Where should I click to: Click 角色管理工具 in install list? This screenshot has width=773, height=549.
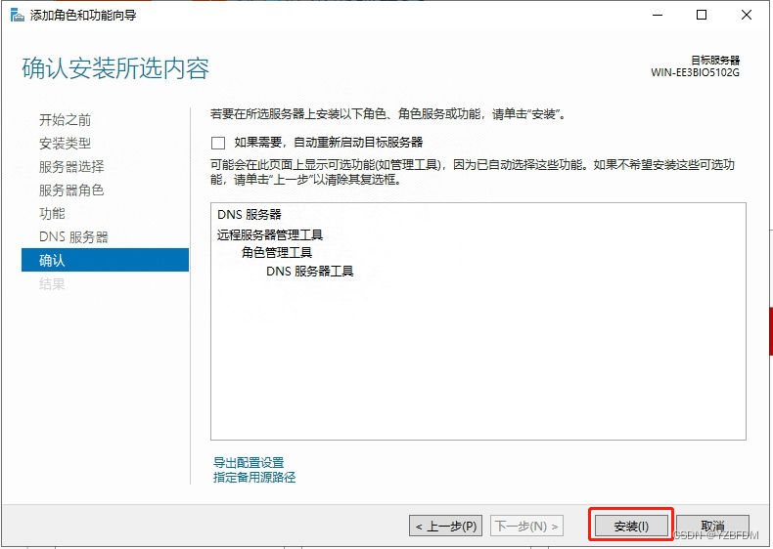277,253
